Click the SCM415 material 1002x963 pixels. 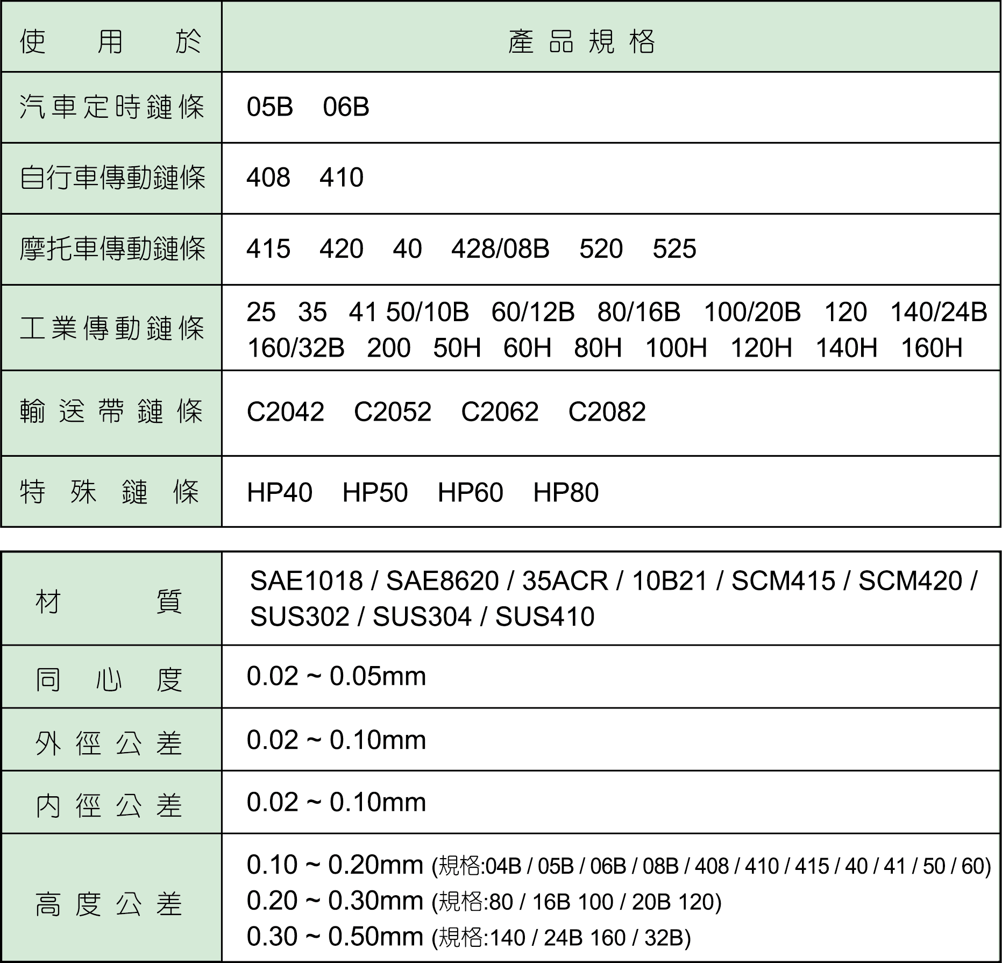783,580
